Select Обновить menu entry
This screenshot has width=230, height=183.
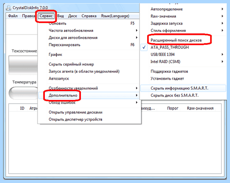[89, 23]
